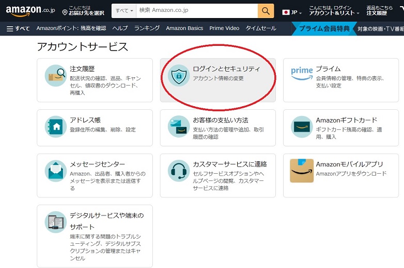Open the お客様の支払い方法 card title
Viewport: 404px width, 268px height.
point(221,120)
